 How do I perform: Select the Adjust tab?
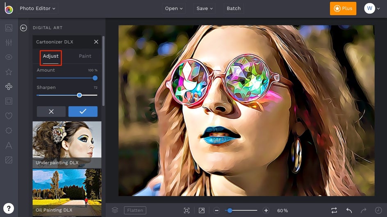(51, 56)
